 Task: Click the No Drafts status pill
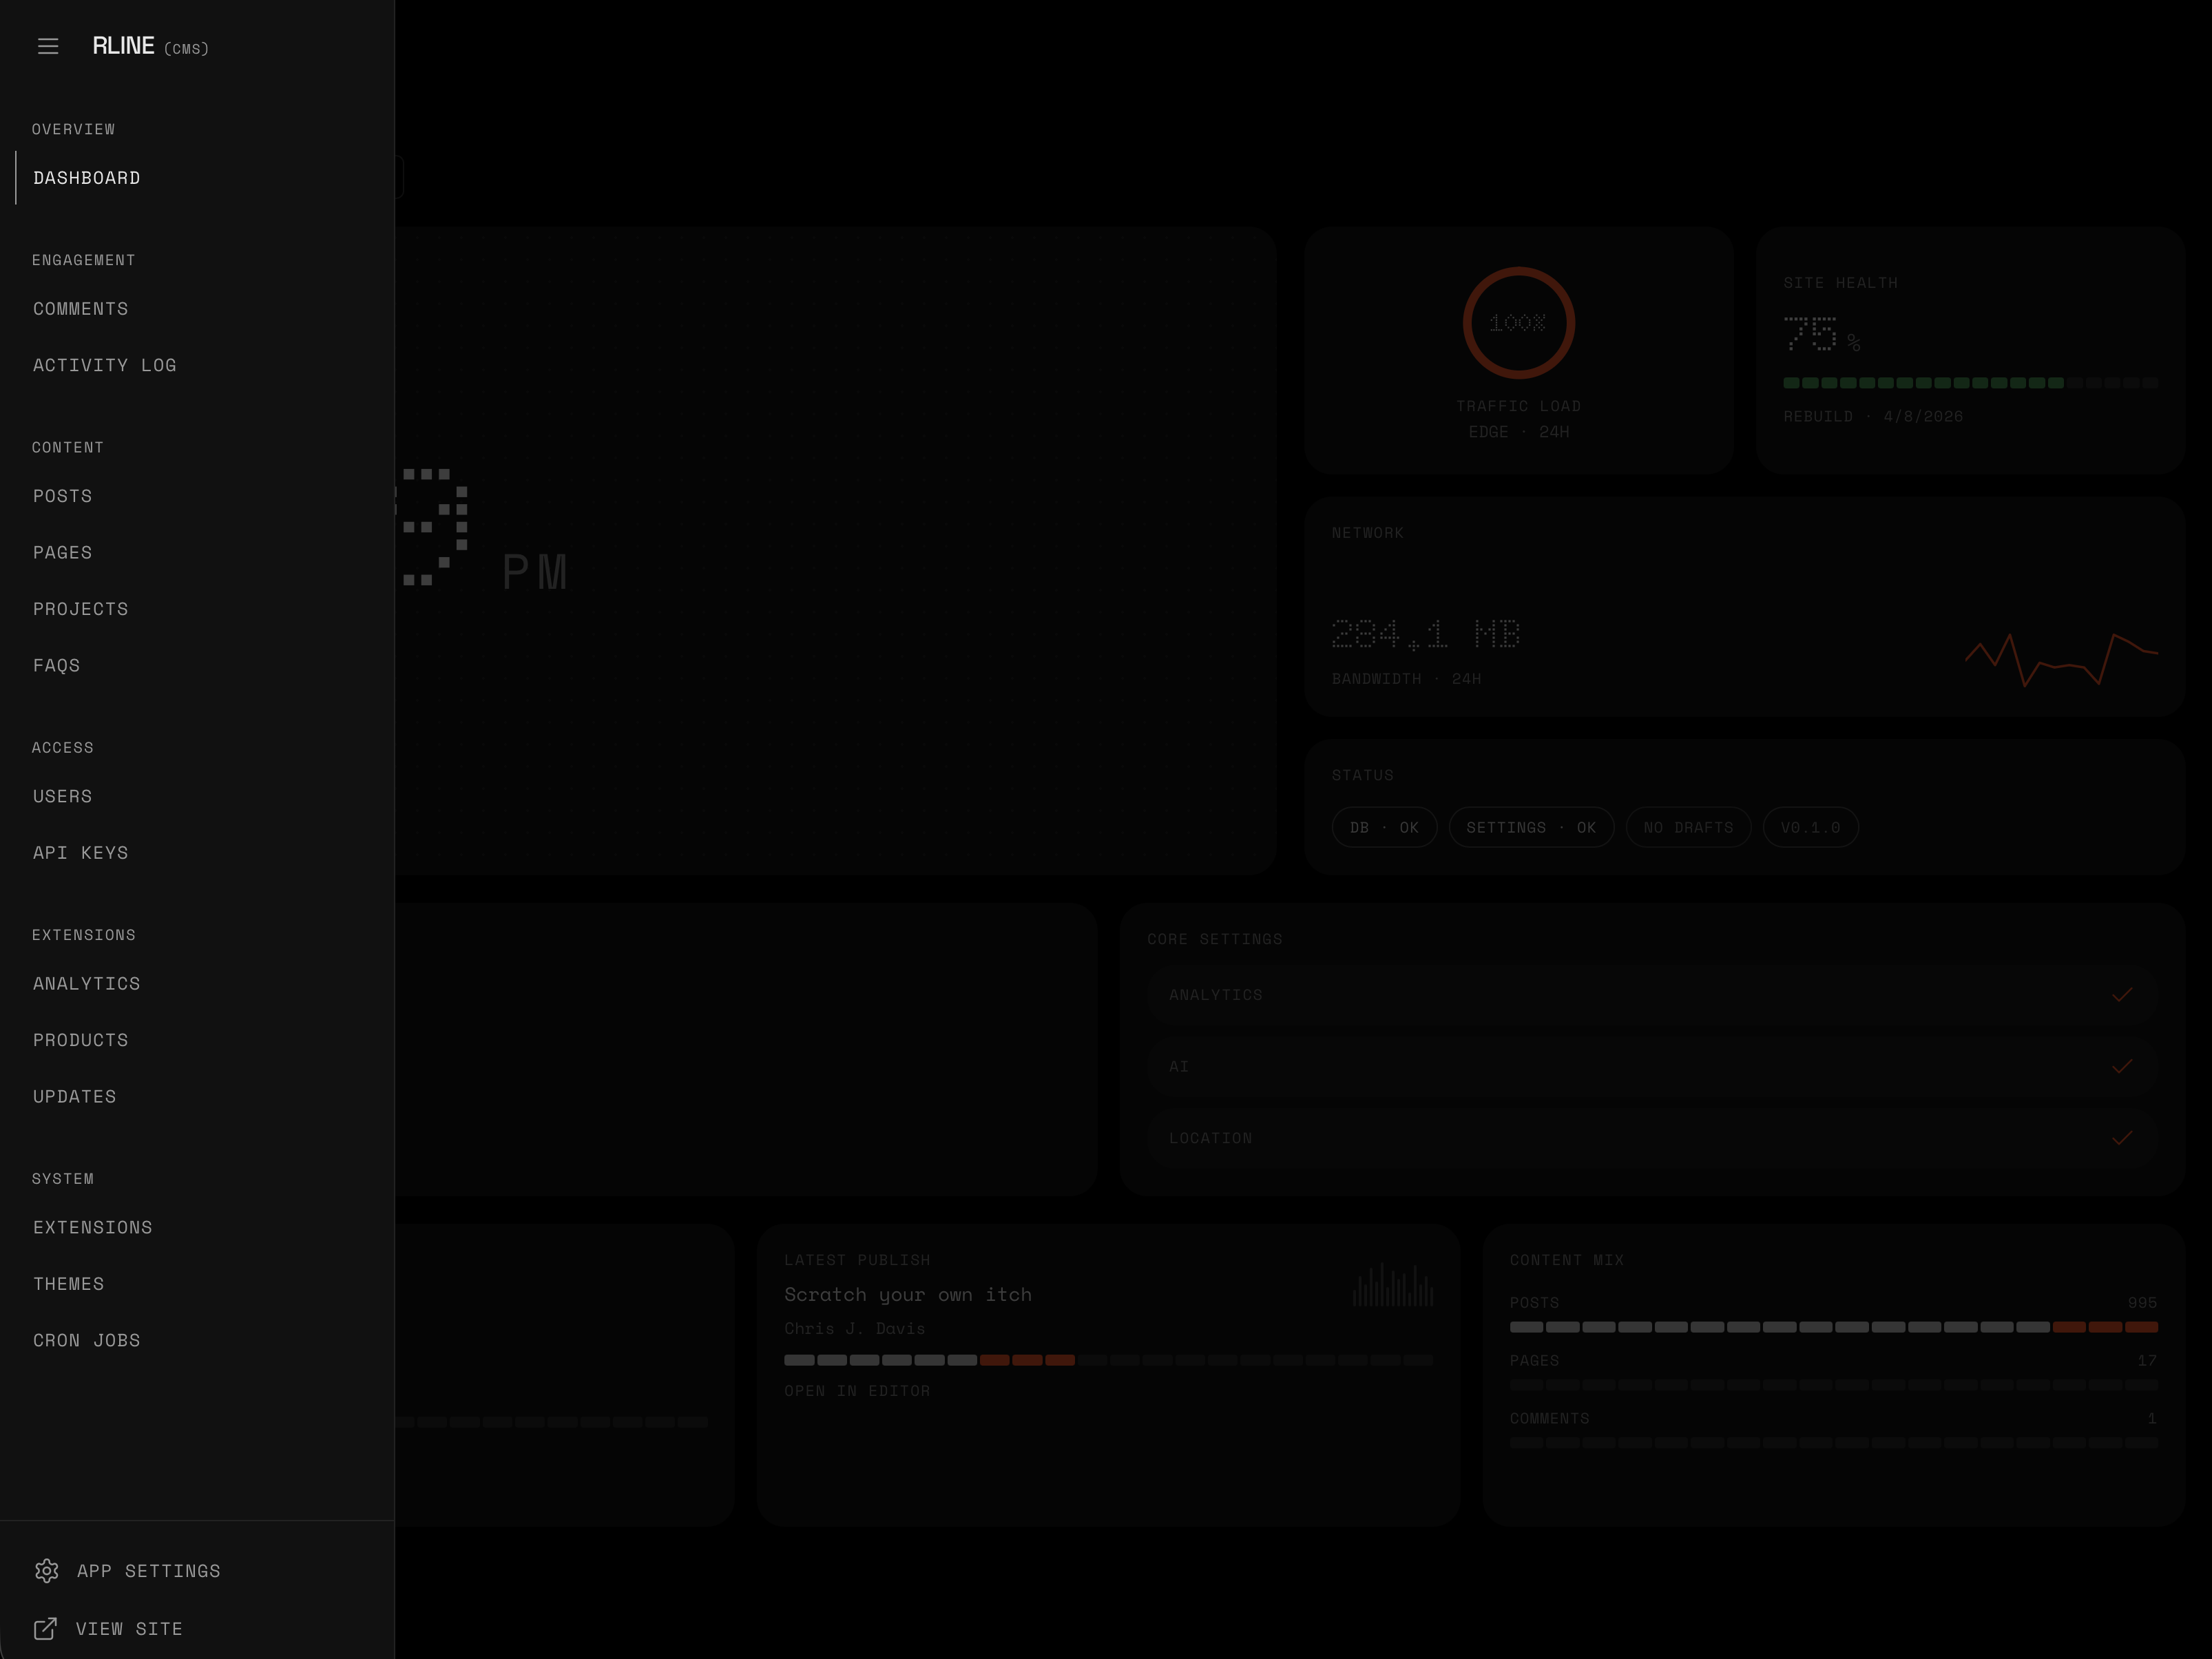(x=1688, y=827)
